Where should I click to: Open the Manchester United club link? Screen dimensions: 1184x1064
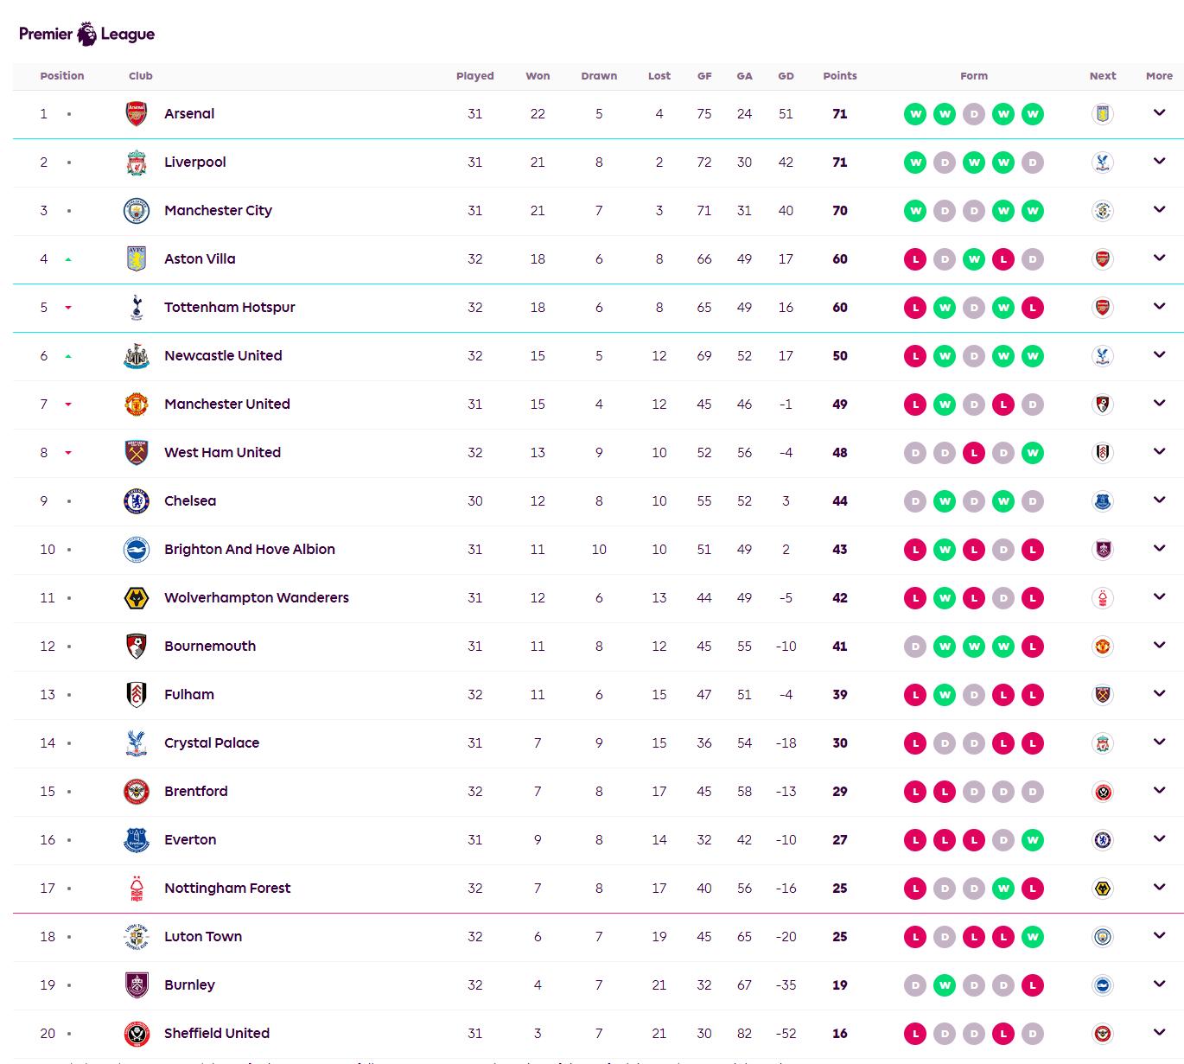click(227, 405)
